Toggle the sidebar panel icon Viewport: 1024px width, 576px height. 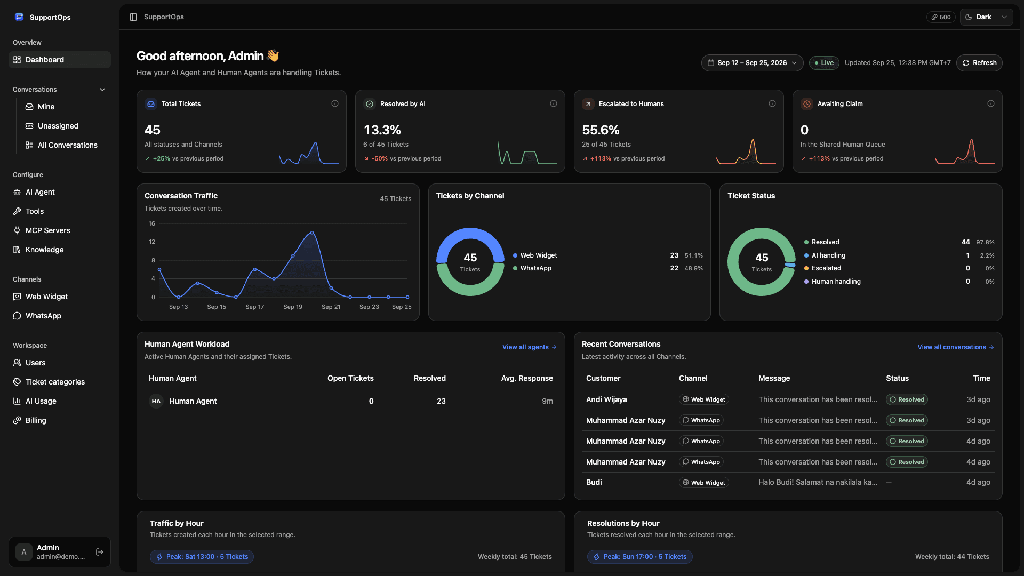133,17
